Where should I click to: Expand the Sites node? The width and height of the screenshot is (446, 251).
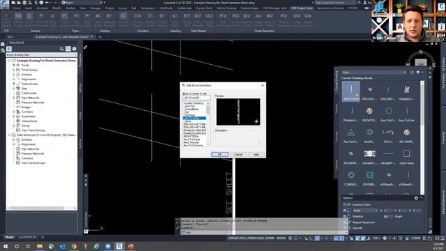click(x=14, y=89)
